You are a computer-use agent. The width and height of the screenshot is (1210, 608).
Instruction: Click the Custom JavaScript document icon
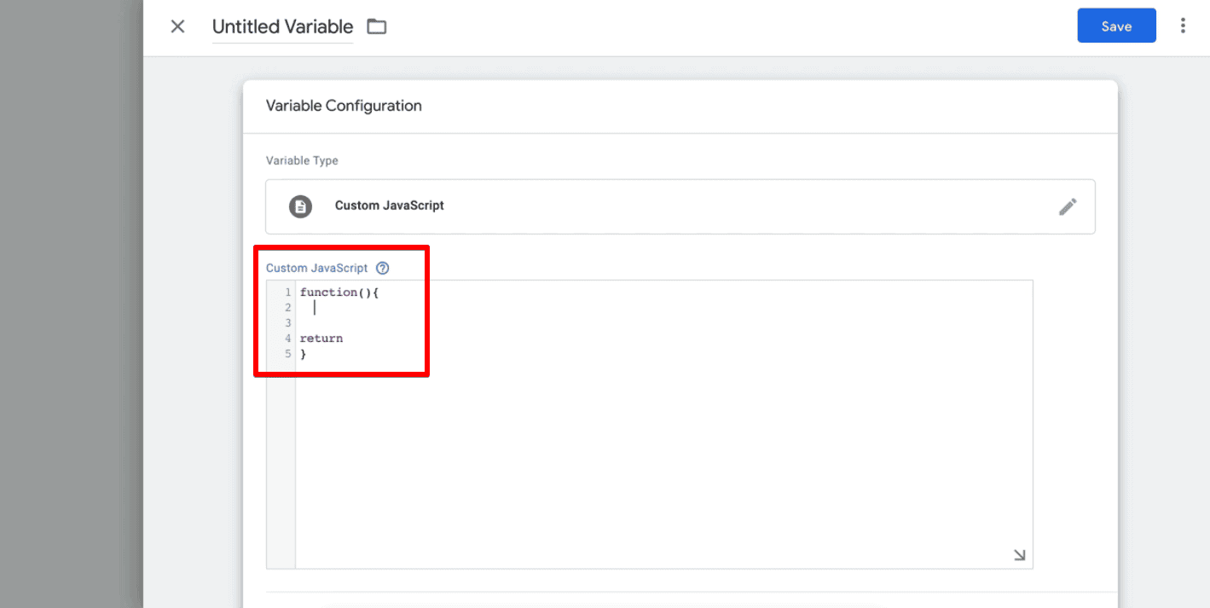[299, 206]
